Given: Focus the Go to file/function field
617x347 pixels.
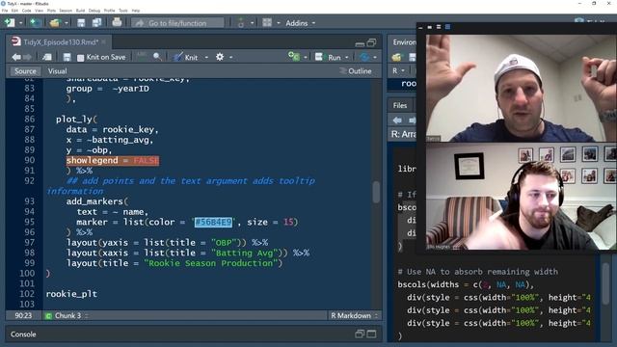Looking at the screenshot, I should click(x=177, y=23).
